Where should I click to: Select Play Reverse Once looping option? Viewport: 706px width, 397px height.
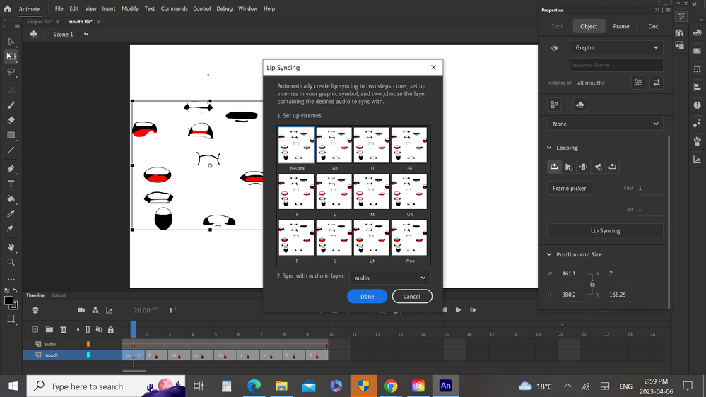click(598, 167)
